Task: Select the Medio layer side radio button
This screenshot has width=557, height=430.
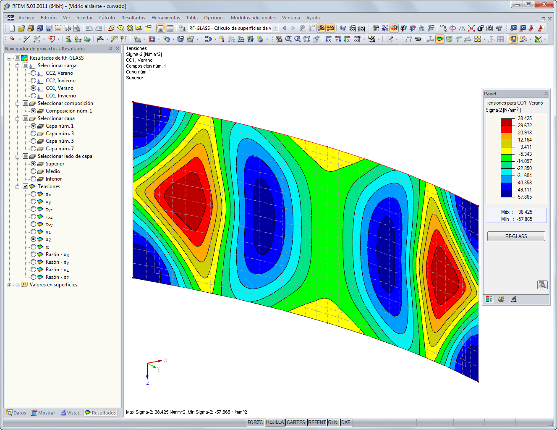Action: point(34,171)
